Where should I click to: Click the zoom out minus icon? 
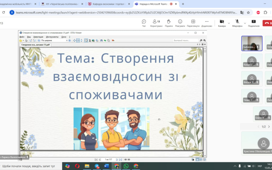39,40
